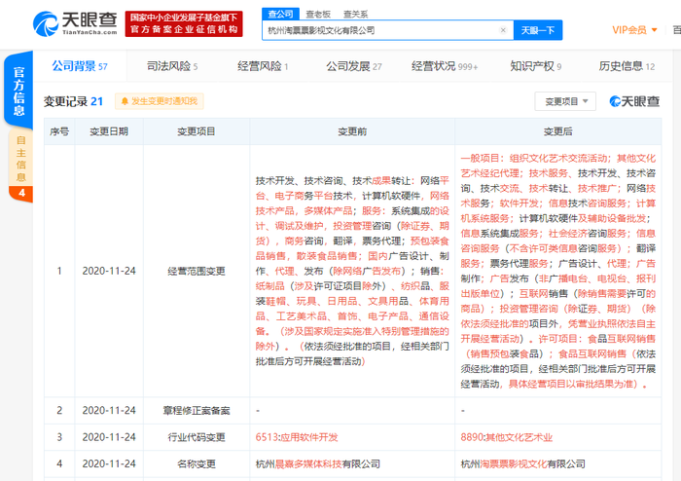681x481 pixels.
Task: Click orange badge number 4 under 自主信息
Action: 21,193
